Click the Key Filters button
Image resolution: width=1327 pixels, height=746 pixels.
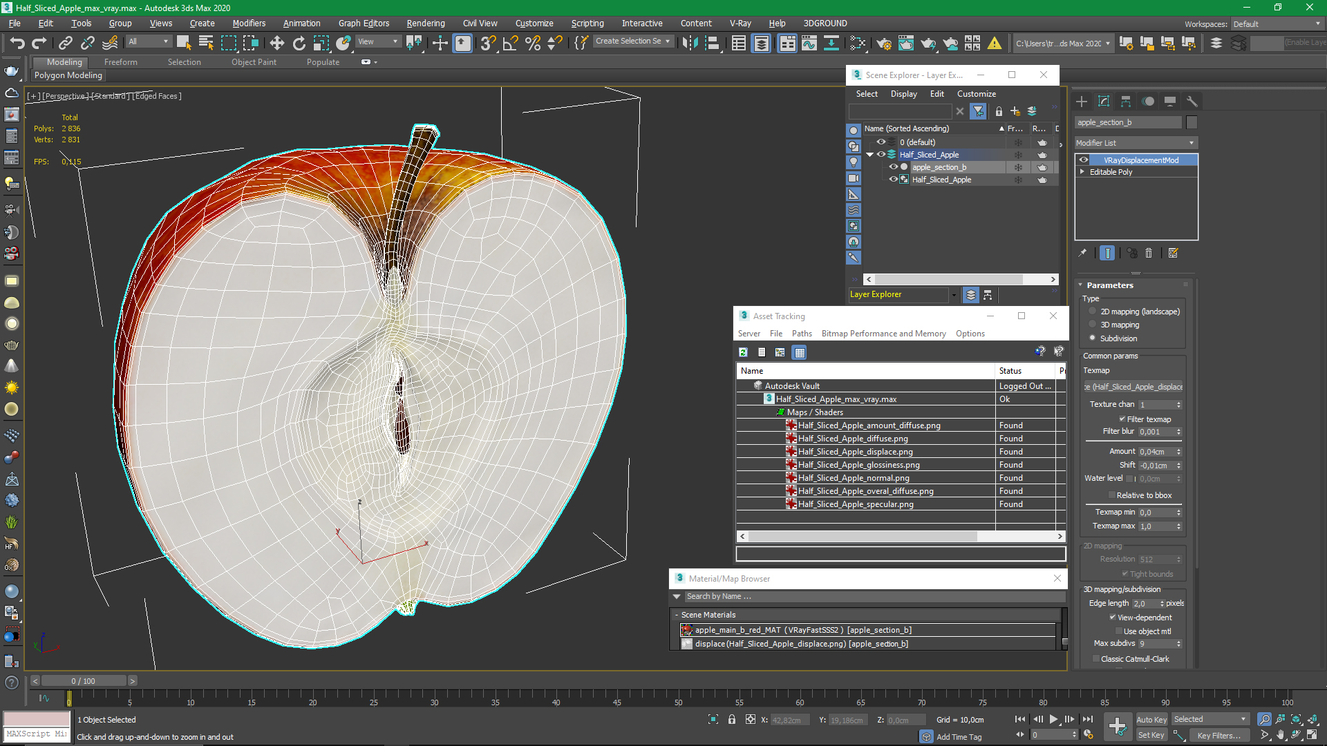[x=1218, y=735]
